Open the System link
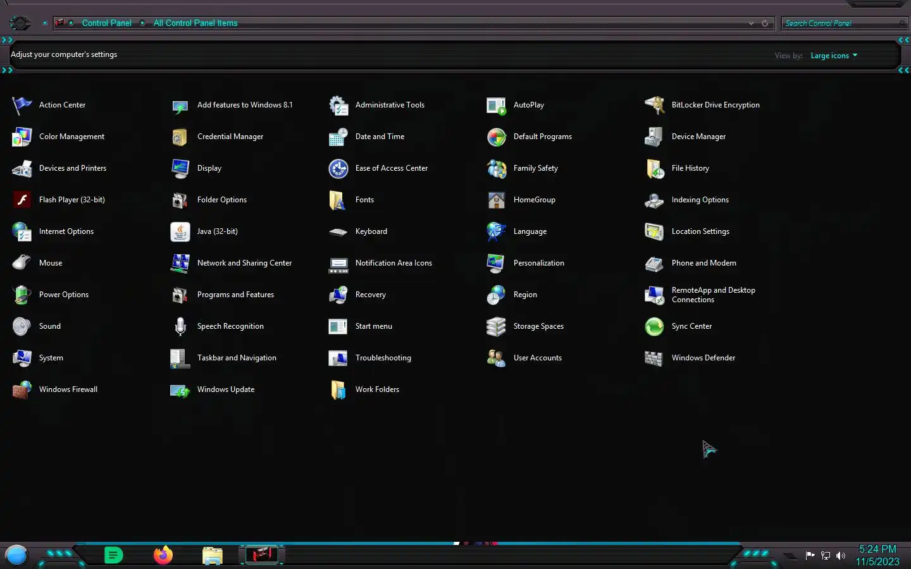911x569 pixels. pos(51,358)
